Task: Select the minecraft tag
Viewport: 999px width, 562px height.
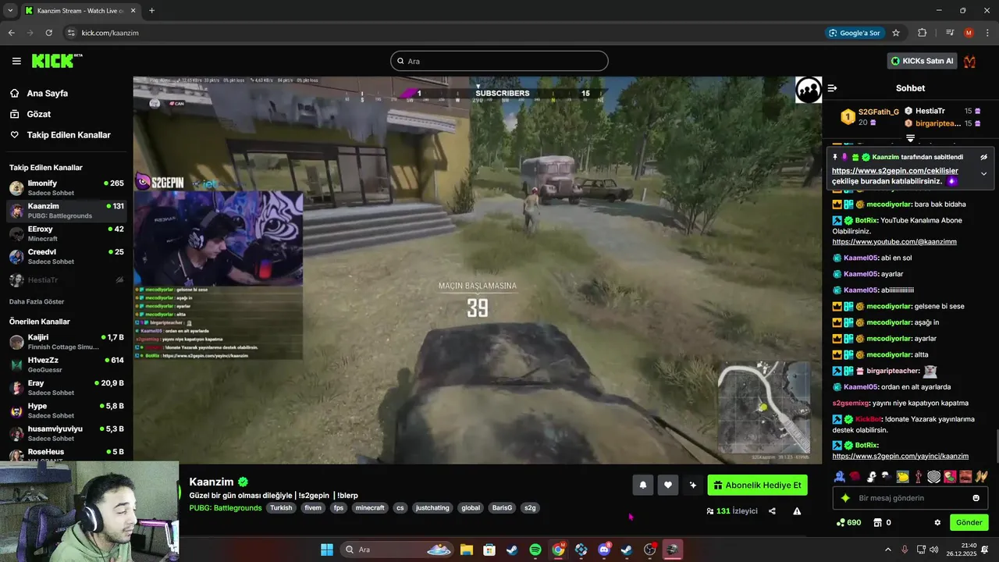Action: click(x=370, y=507)
